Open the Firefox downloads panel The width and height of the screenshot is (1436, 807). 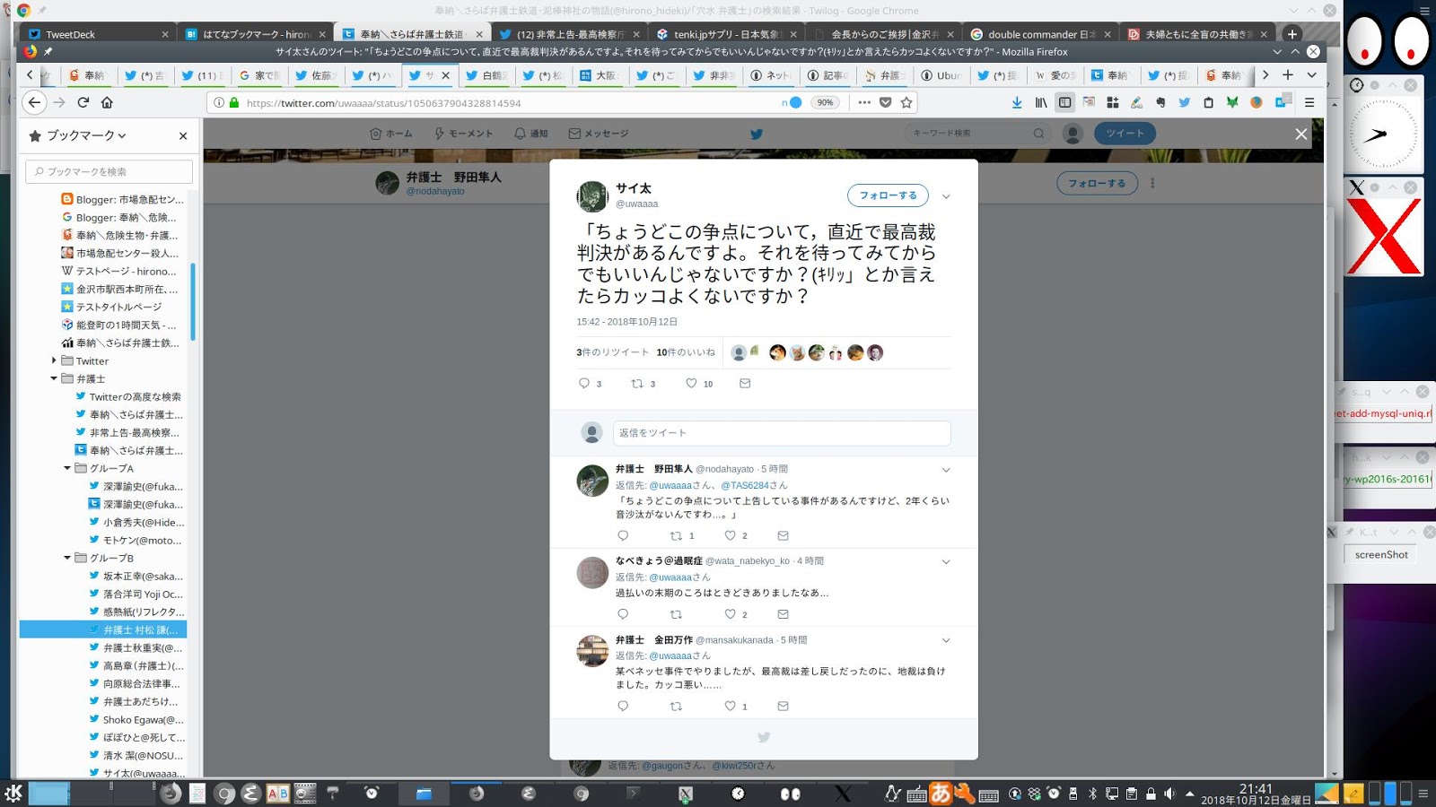click(1017, 102)
